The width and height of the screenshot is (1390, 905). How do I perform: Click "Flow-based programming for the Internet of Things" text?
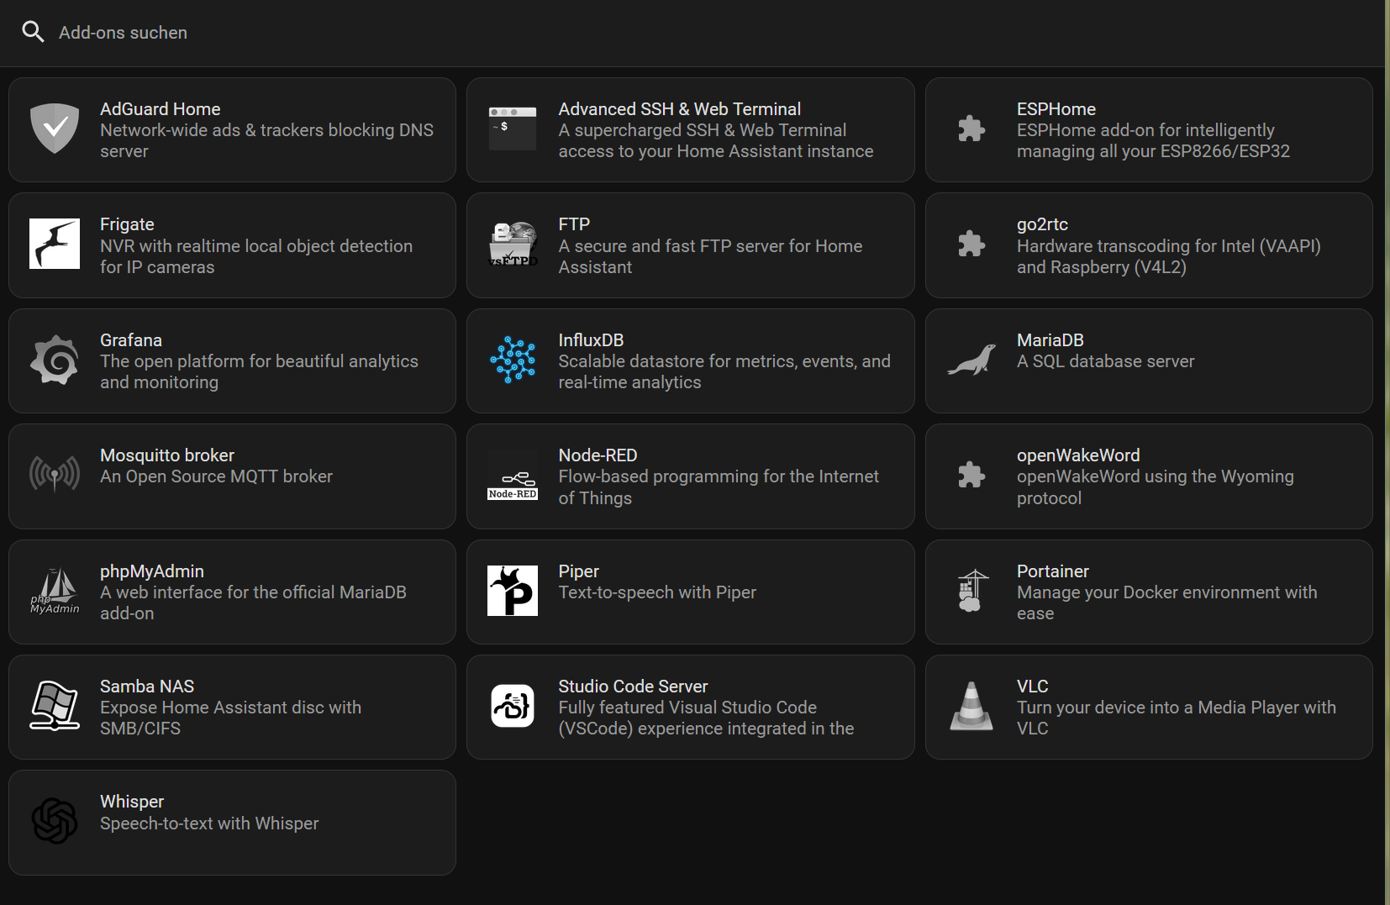[x=719, y=487]
